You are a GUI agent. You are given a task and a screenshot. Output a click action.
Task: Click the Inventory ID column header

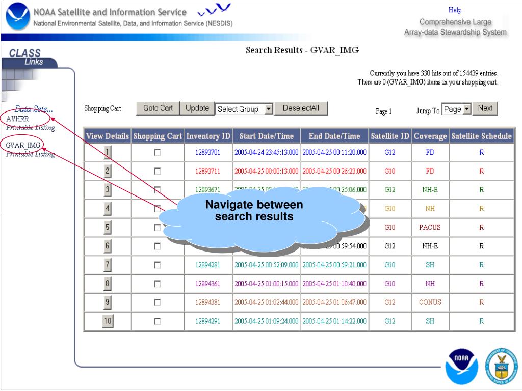(x=208, y=136)
